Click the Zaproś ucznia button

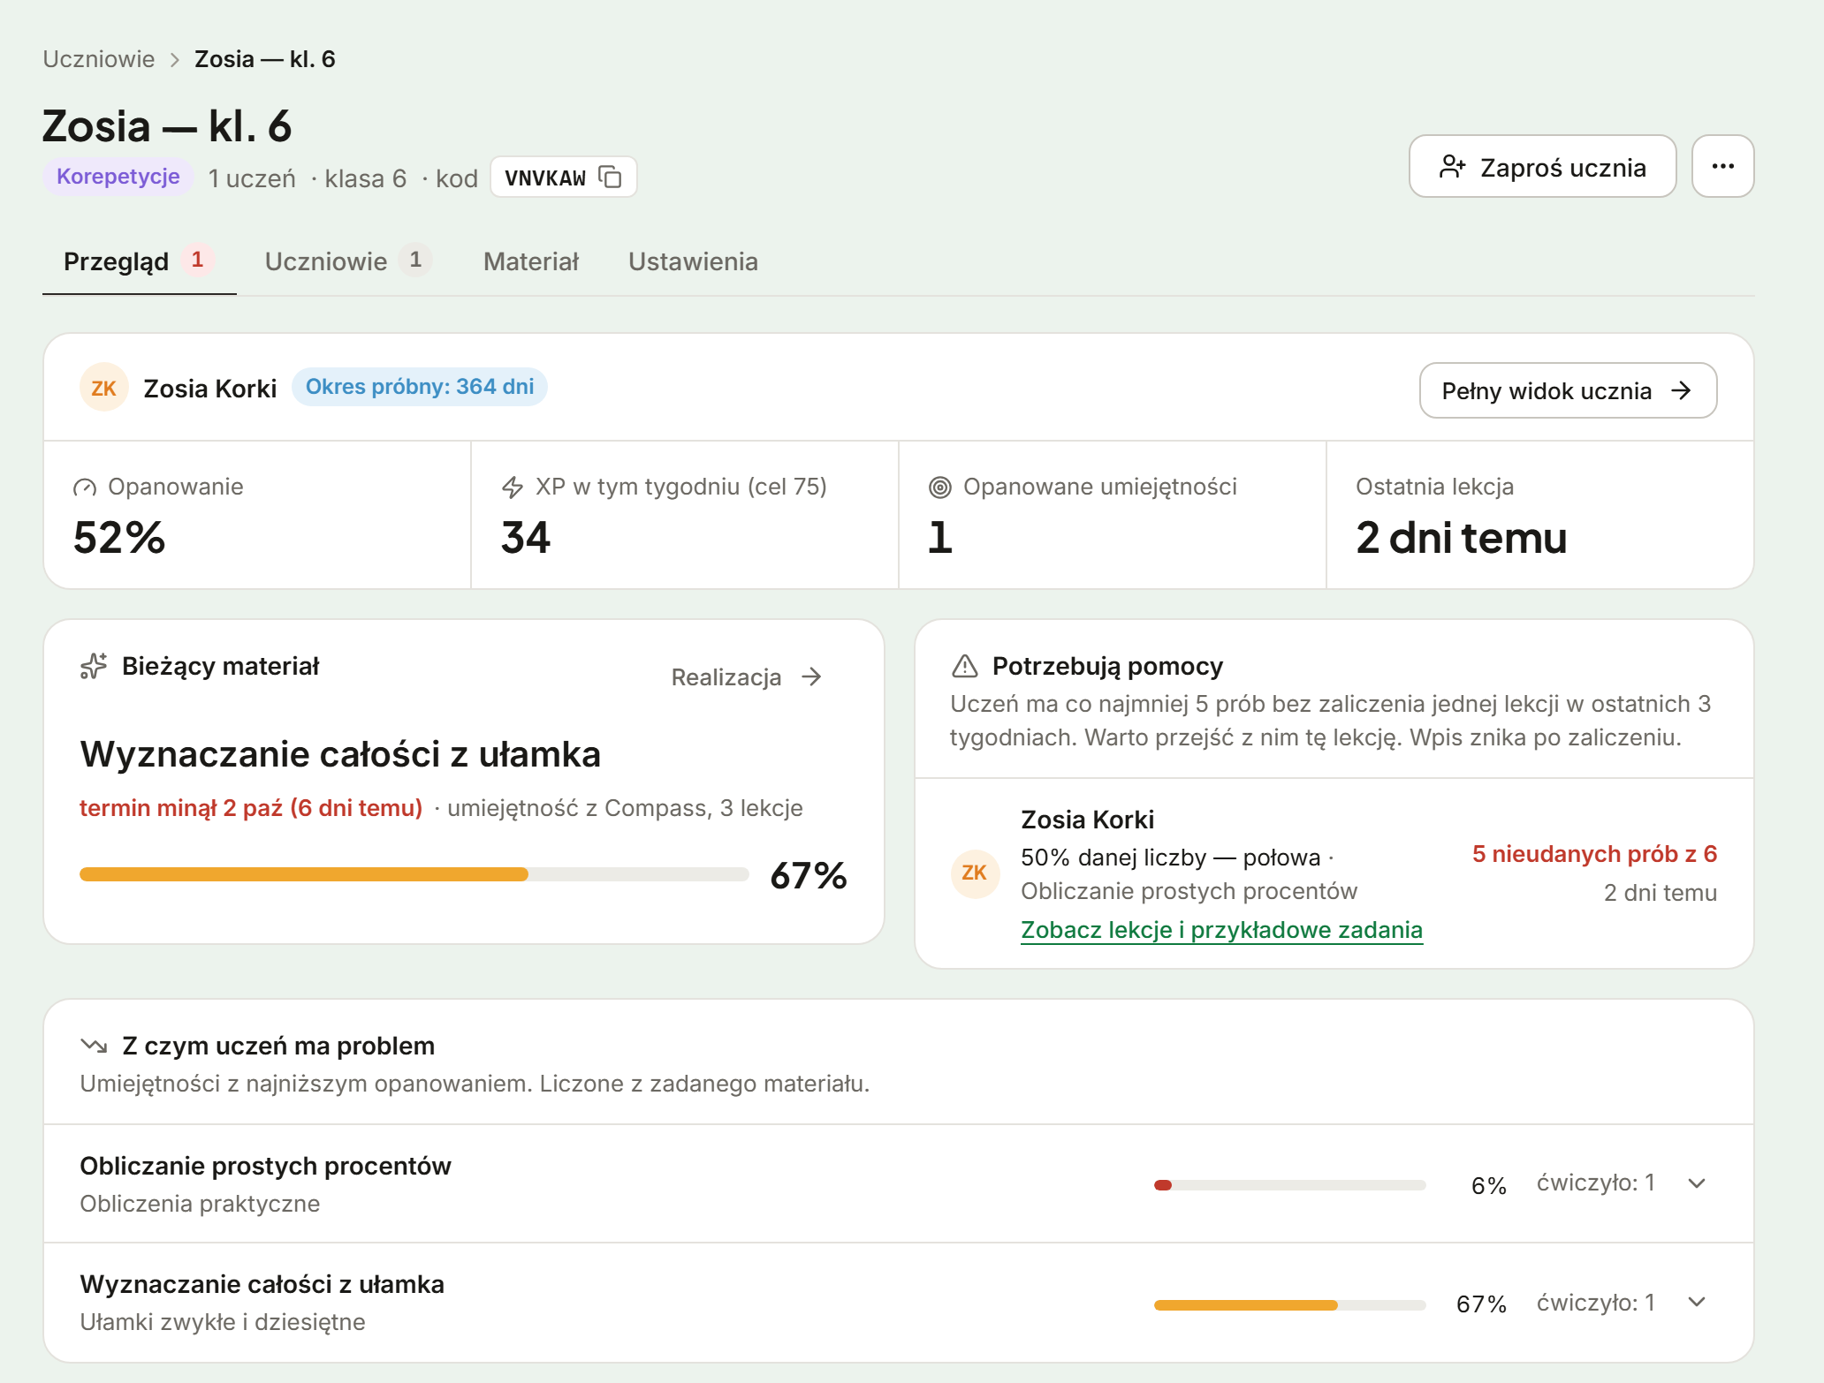pos(1542,166)
